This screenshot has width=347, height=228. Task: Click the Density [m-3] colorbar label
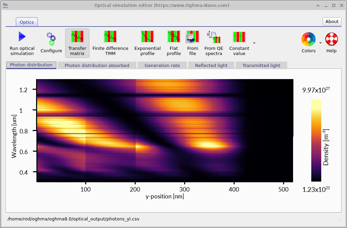tap(326, 147)
